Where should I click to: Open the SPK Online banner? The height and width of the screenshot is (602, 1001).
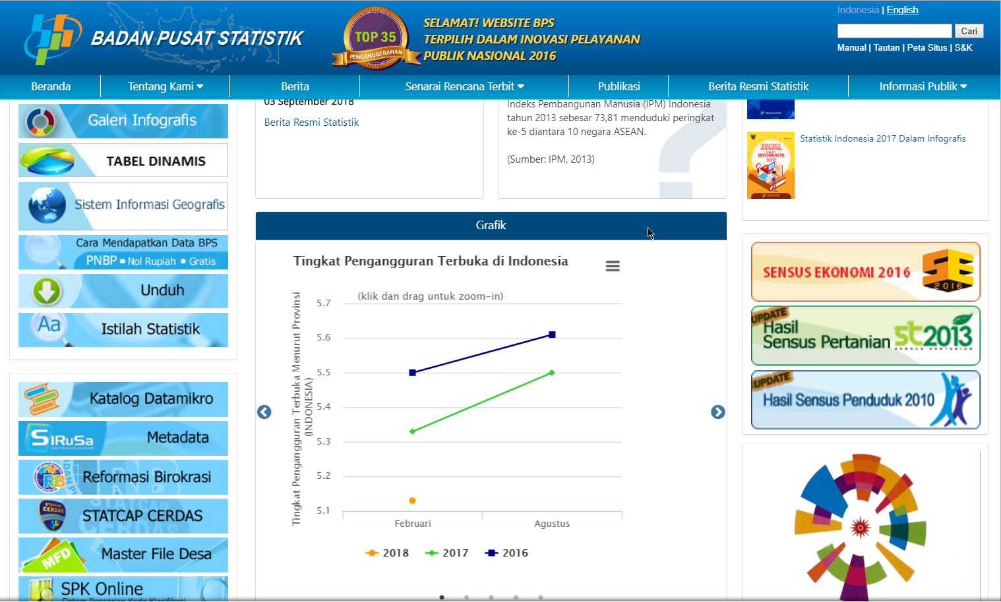(123, 589)
